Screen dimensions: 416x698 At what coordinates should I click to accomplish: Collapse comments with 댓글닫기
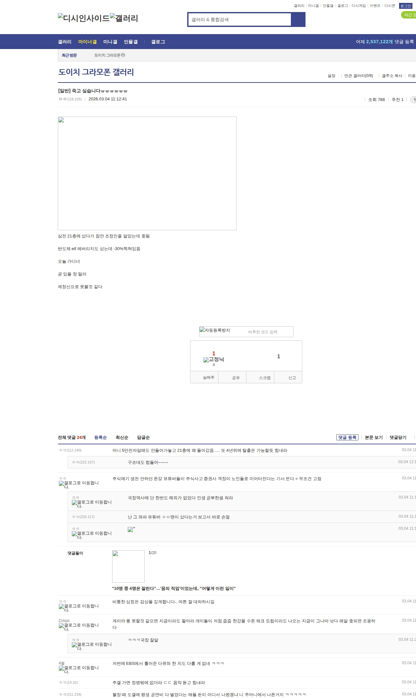pyautogui.click(x=398, y=438)
